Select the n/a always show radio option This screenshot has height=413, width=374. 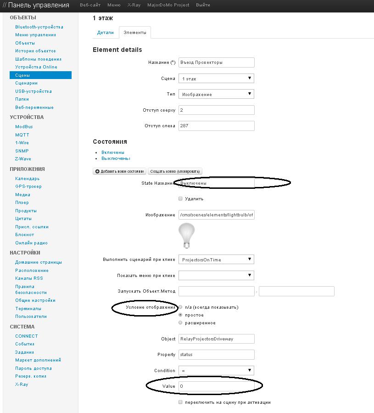[180, 307]
